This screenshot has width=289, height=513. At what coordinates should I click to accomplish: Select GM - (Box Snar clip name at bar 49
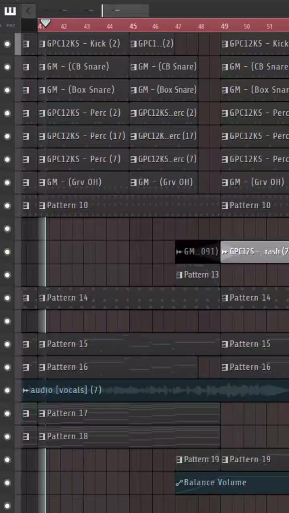[259, 90]
